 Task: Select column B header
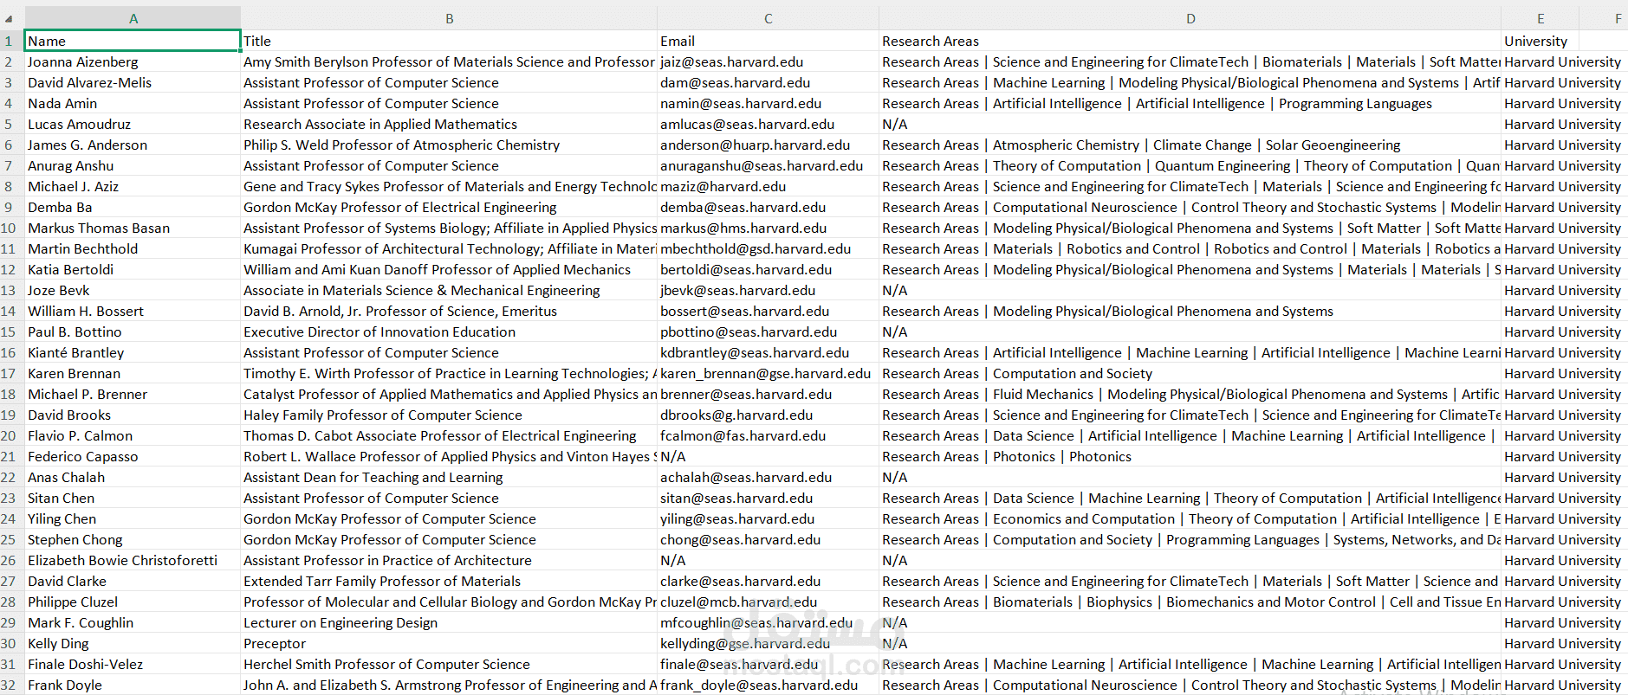pyautogui.click(x=449, y=18)
